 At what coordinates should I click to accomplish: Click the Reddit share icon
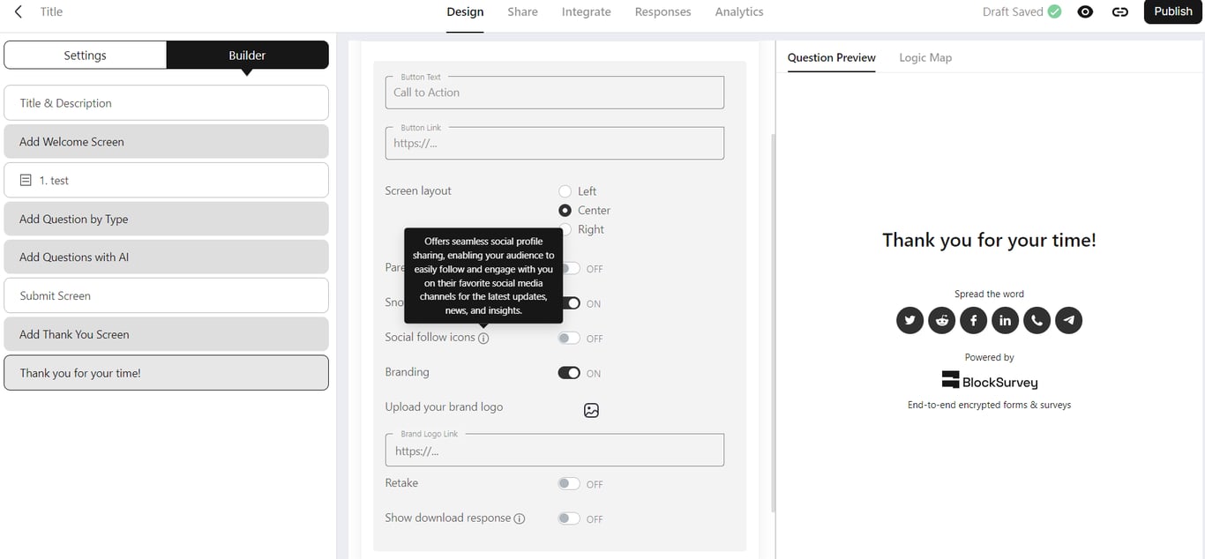pos(941,320)
